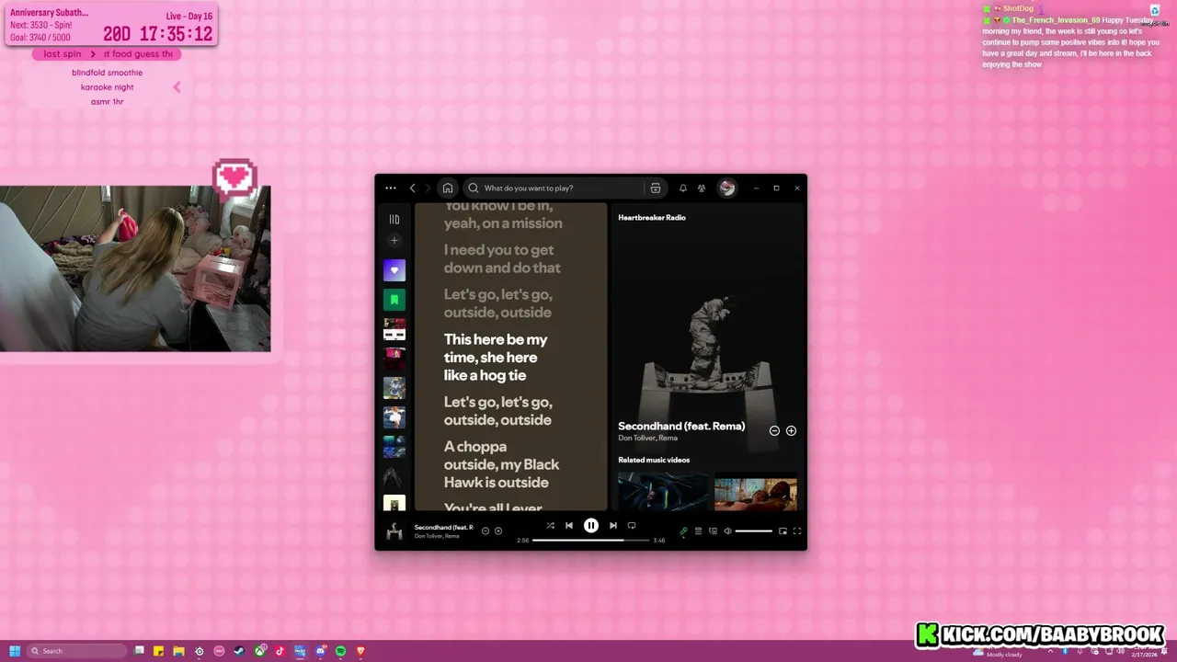Go back in Spotify navigation
The width and height of the screenshot is (1177, 662).
[412, 188]
